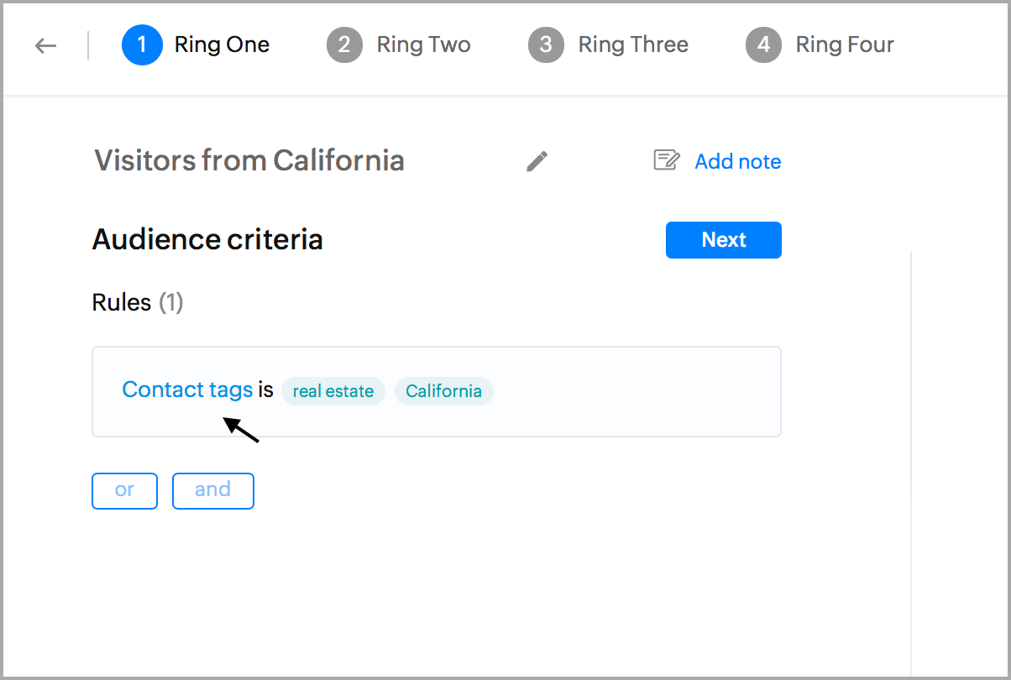Click the notepad icon beside Add note
Viewport: 1011px width, 680px height.
click(667, 160)
